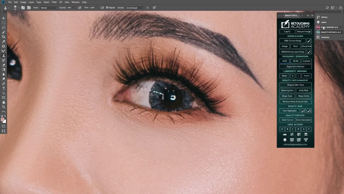Toggle pressure for size icon
344x194 pixels.
154,8
